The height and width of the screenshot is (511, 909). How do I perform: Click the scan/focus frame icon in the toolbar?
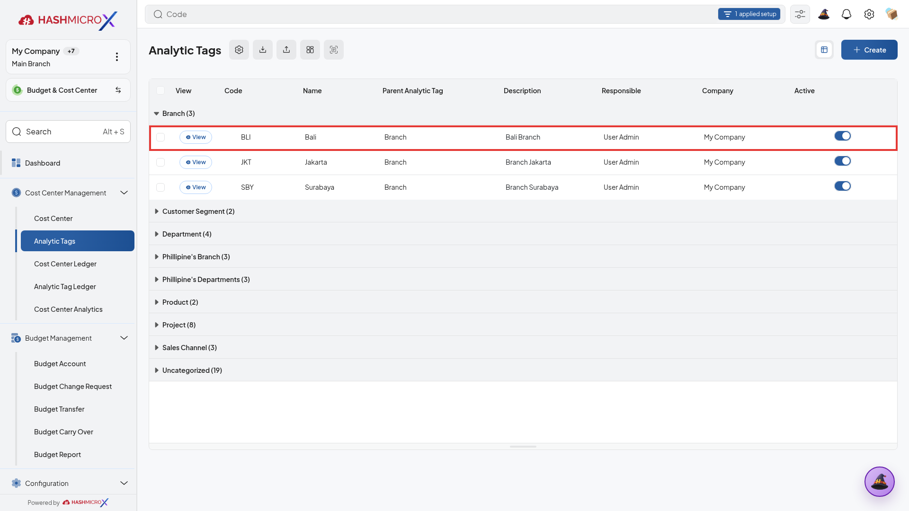pyautogui.click(x=334, y=50)
